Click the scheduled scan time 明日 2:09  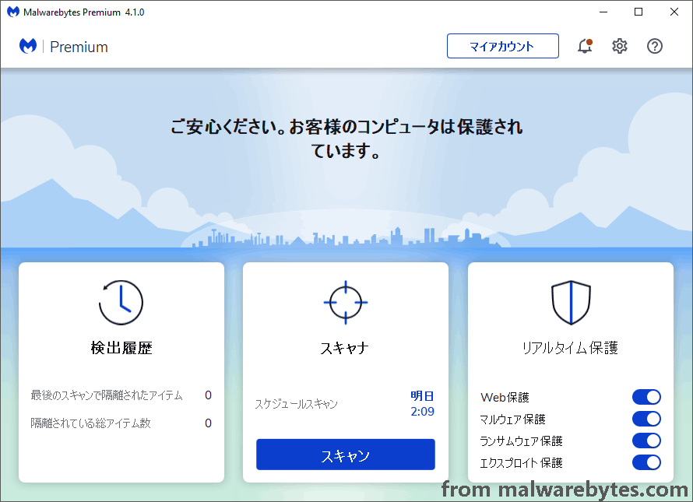(x=422, y=403)
